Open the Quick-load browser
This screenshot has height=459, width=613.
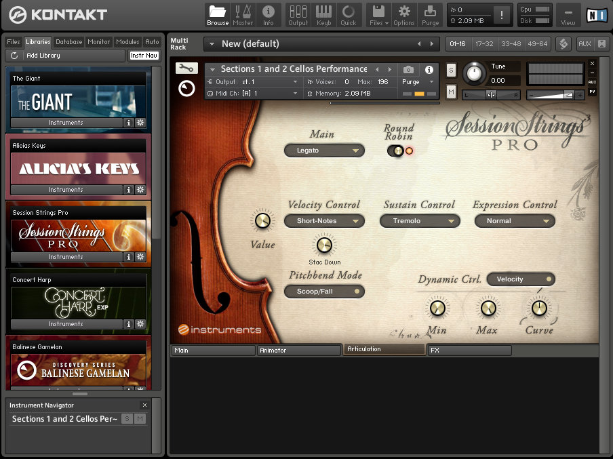(349, 15)
